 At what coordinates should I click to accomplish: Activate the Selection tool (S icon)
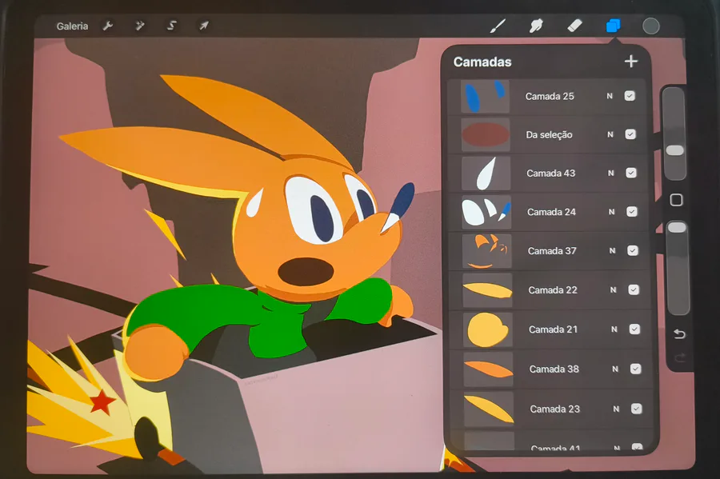(x=172, y=26)
